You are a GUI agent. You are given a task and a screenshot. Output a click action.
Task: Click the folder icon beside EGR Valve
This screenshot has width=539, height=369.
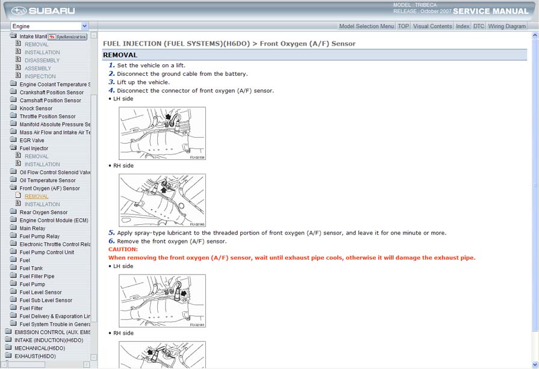pos(13,140)
